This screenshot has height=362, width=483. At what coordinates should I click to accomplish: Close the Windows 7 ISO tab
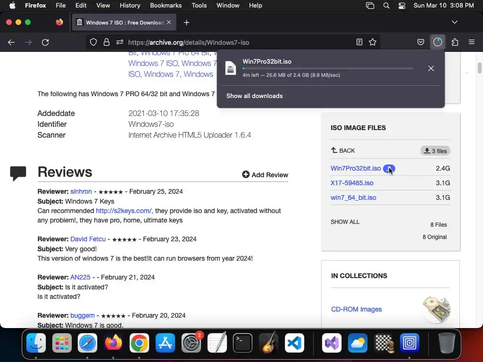coord(169,22)
